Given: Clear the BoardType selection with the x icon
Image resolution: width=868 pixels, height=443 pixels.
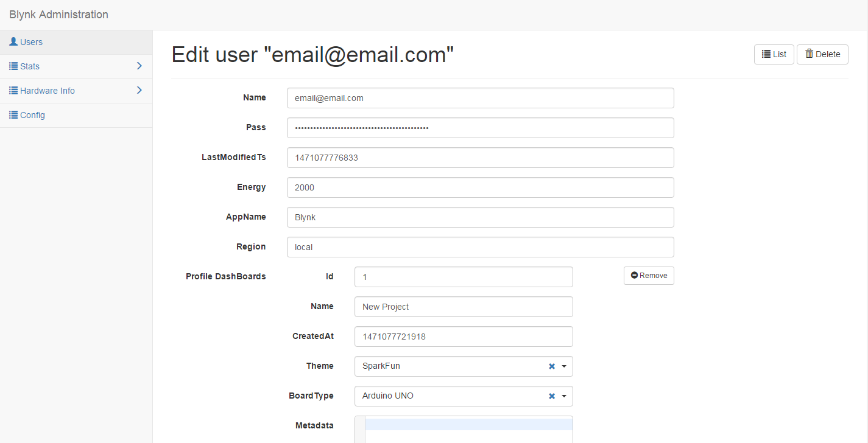Looking at the screenshot, I should tap(552, 396).
